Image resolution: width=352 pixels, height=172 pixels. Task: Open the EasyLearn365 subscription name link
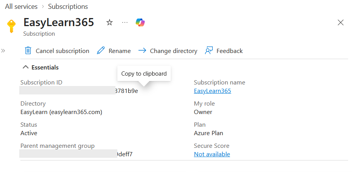coord(212,91)
